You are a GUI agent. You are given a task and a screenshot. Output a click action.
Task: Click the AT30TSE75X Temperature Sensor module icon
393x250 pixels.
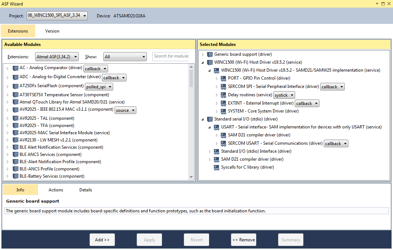pyautogui.click(x=16, y=95)
